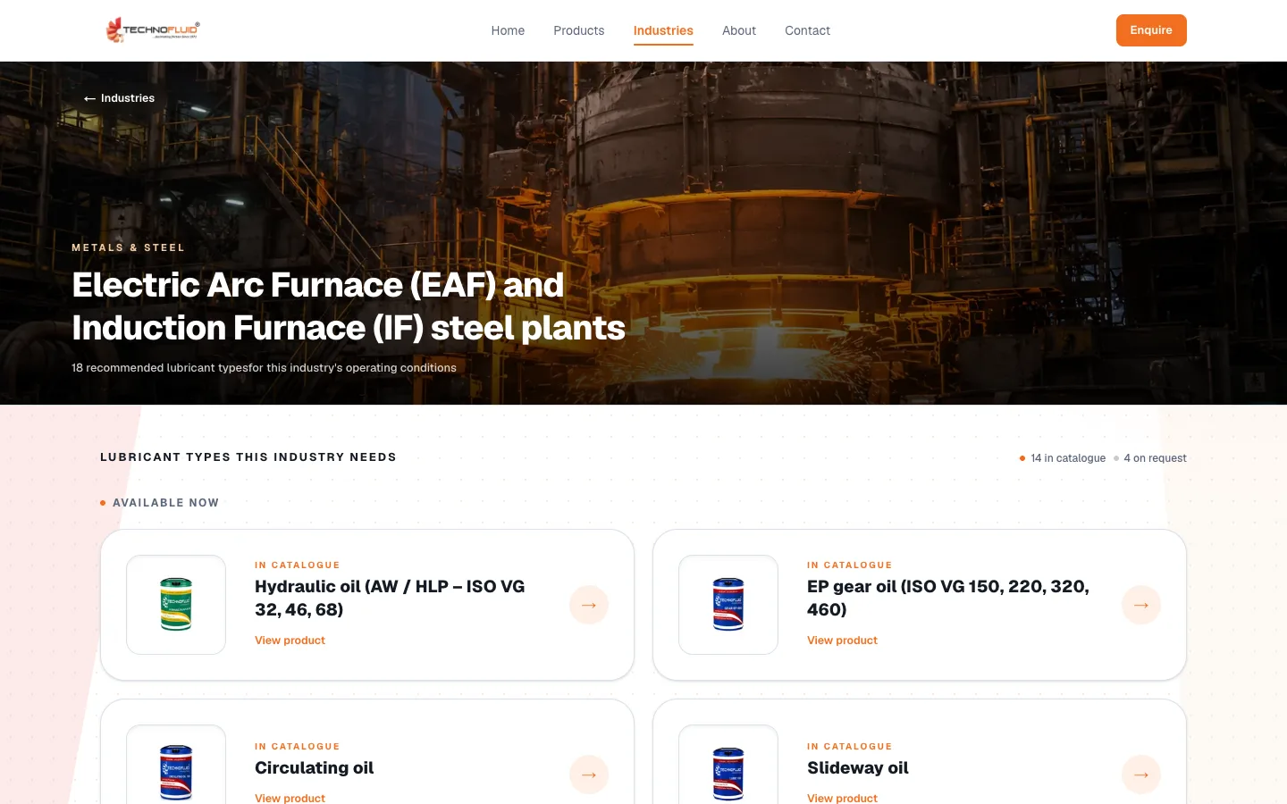The image size is (1287, 804).
Task: Click the Electric Arc Furnace page heading
Action: [x=349, y=306]
